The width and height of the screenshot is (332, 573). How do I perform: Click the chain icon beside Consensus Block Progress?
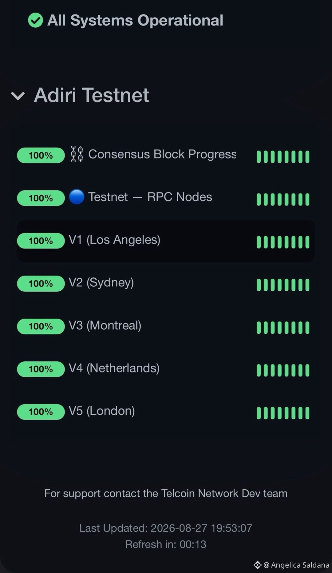click(77, 154)
